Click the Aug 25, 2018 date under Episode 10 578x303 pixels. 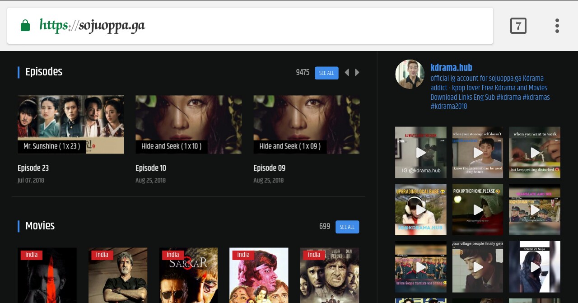pos(150,181)
